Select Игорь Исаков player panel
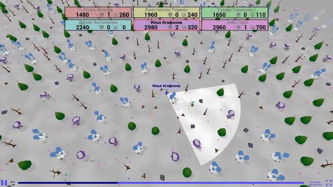This screenshot has width=333, height=187. coord(98,12)
